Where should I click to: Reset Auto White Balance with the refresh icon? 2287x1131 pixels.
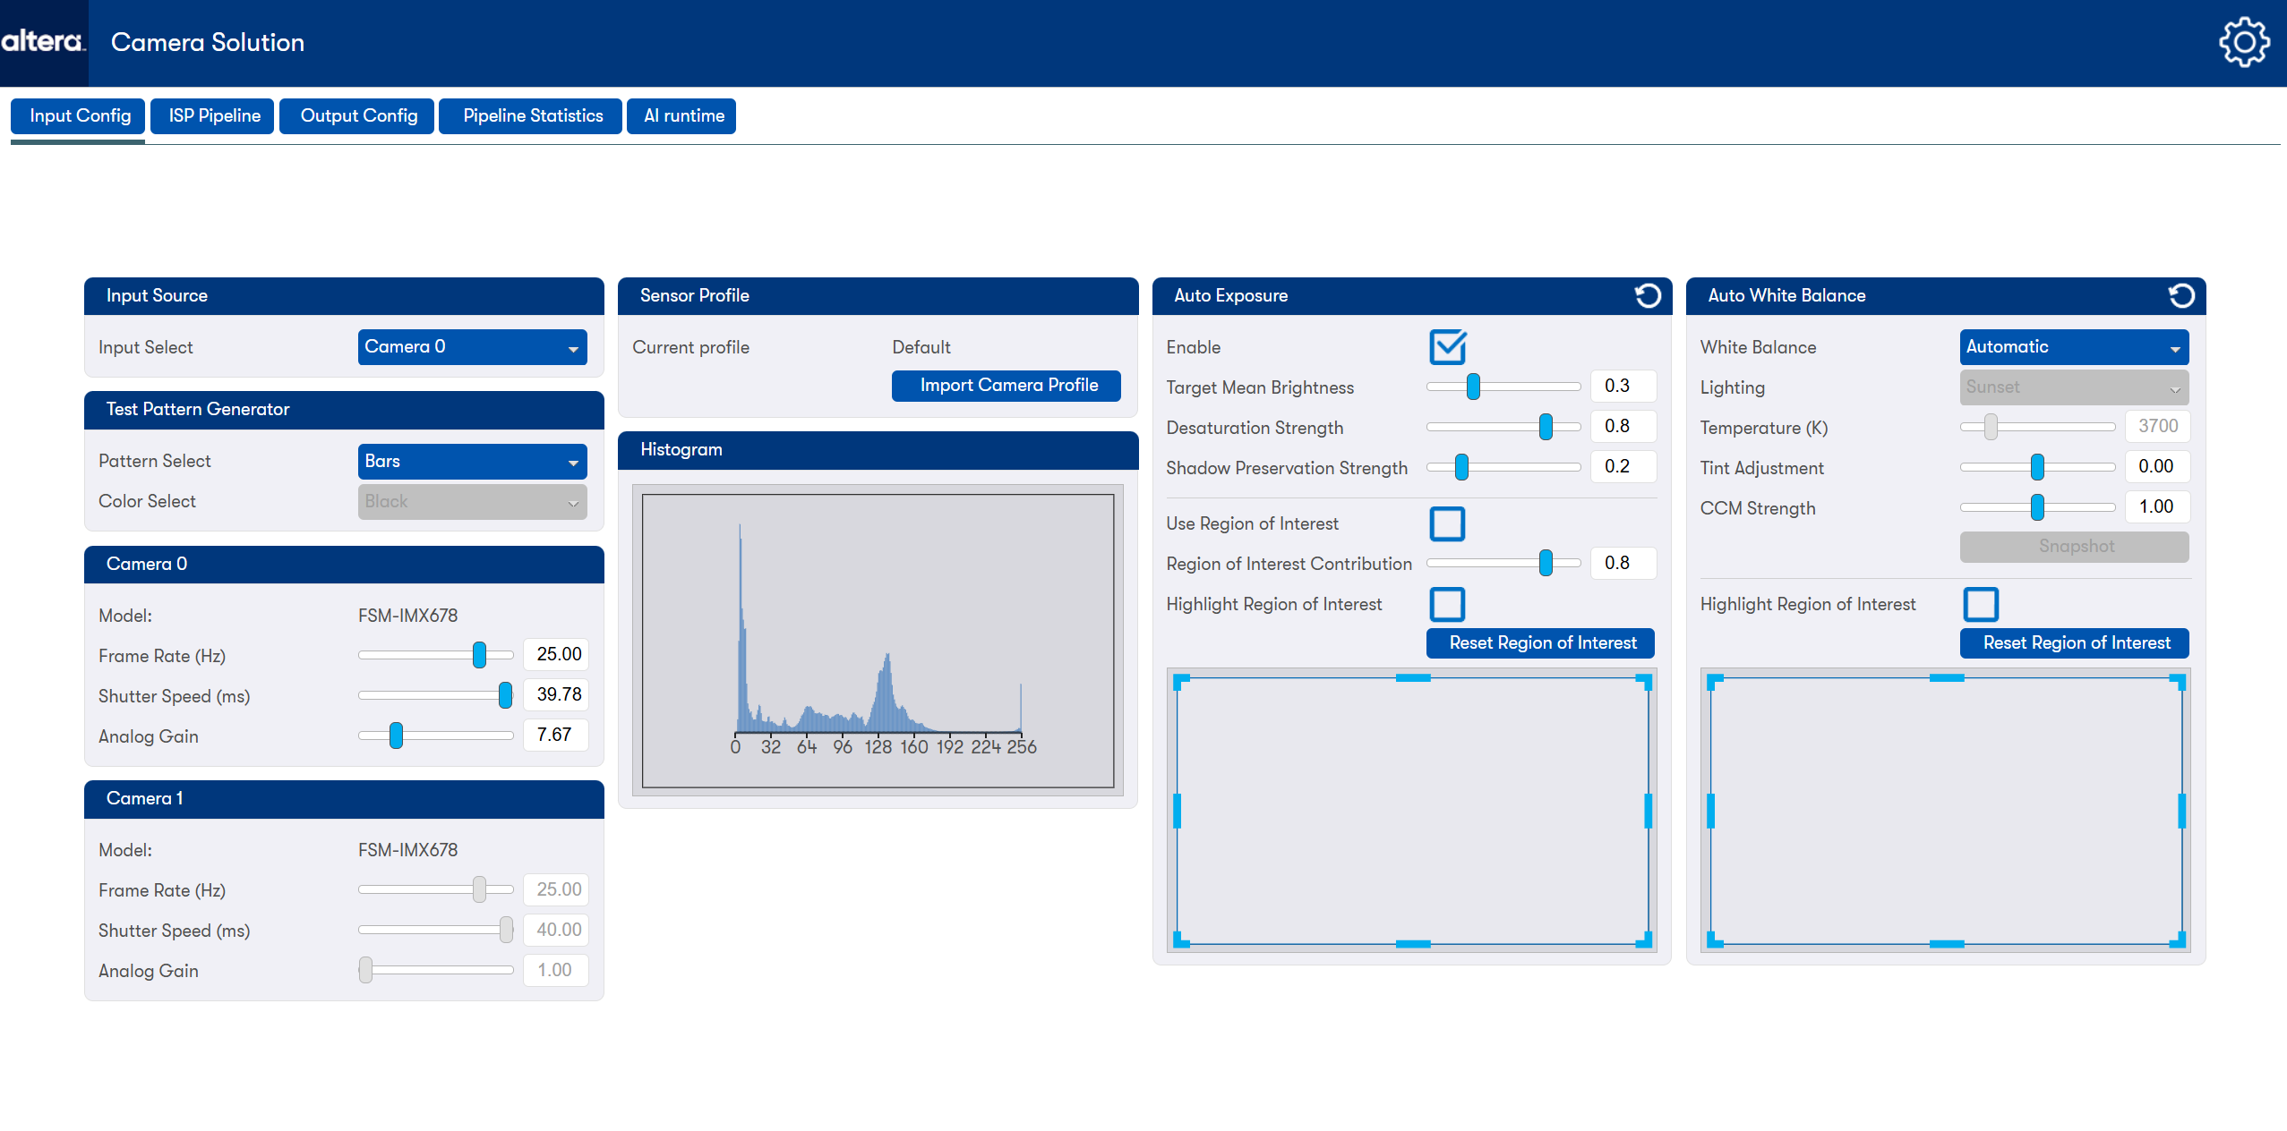pos(2181,295)
